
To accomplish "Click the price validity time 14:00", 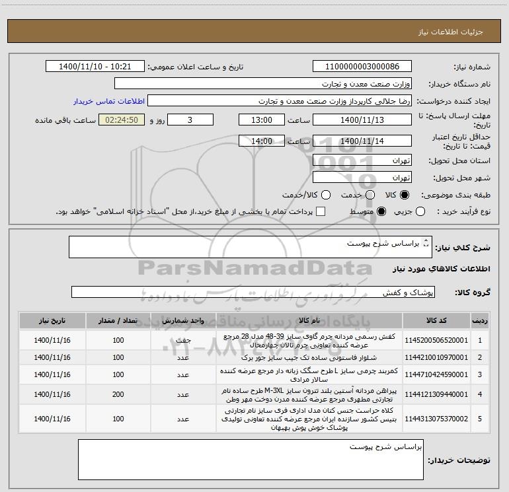I will pyautogui.click(x=262, y=141).
